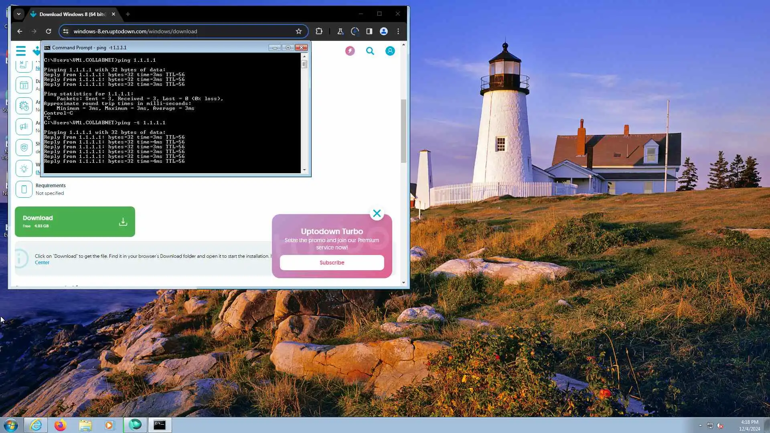
Task: Bookmark this page with the star icon
Action: (298, 31)
